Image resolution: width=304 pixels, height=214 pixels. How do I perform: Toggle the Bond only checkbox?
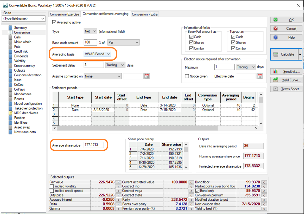click(197, 191)
